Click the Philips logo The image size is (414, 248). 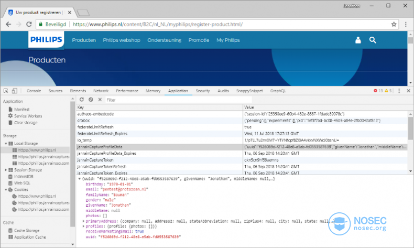point(46,40)
